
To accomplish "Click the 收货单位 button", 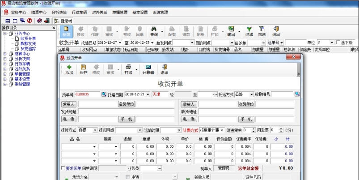I will pyautogui.click(x=246, y=104).
